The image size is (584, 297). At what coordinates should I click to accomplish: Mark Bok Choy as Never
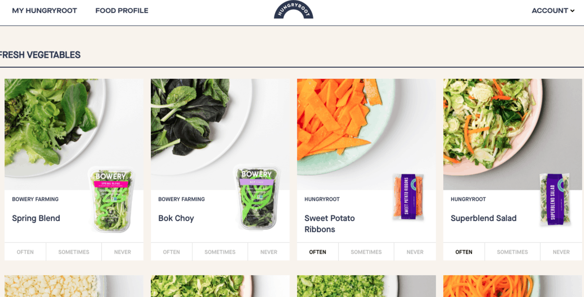point(269,252)
